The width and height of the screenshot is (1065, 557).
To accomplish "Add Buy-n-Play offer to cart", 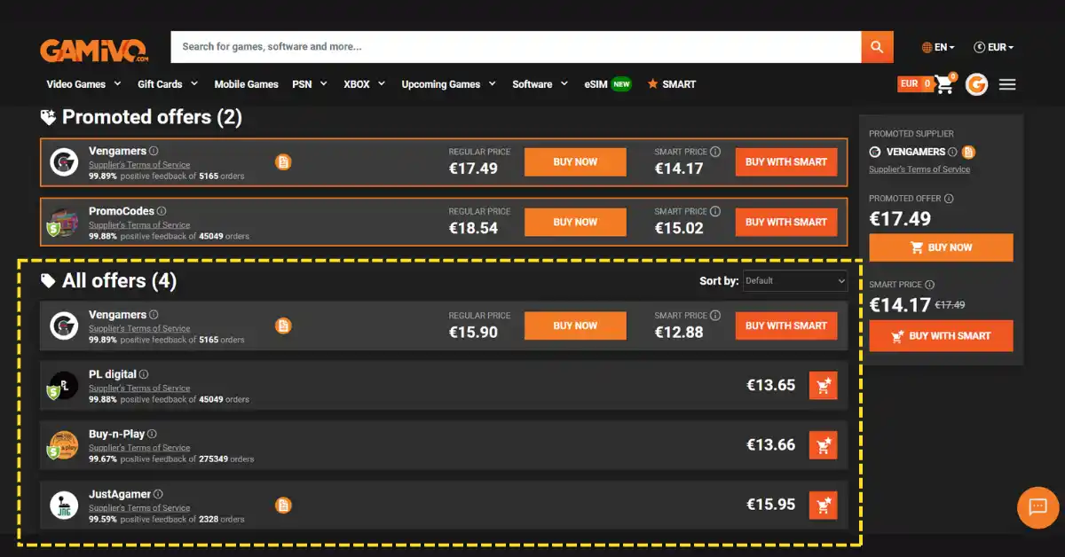I will click(823, 445).
